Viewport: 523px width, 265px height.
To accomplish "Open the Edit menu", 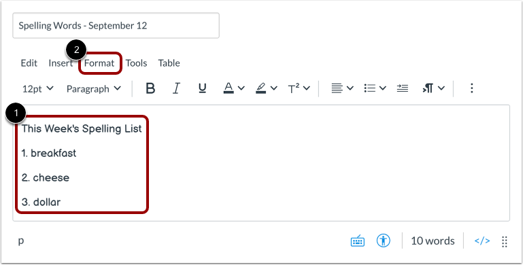I will (29, 63).
